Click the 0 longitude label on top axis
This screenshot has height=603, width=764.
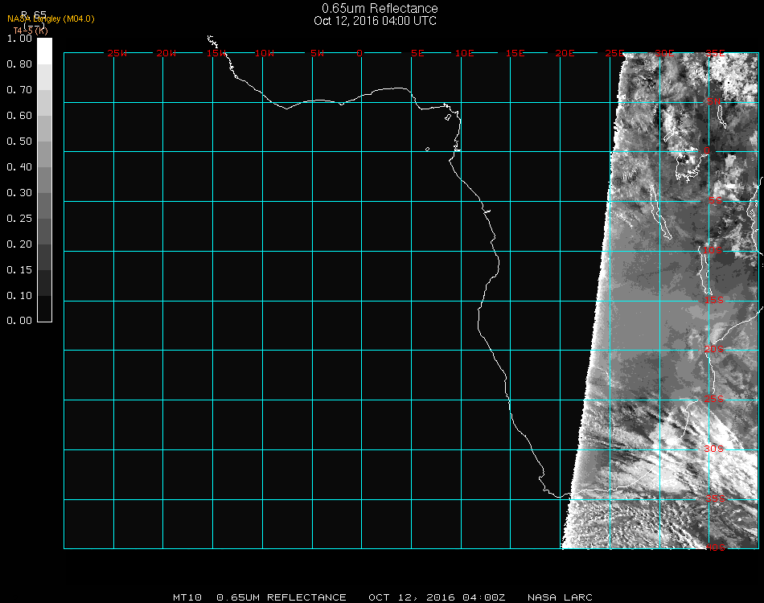coord(360,54)
